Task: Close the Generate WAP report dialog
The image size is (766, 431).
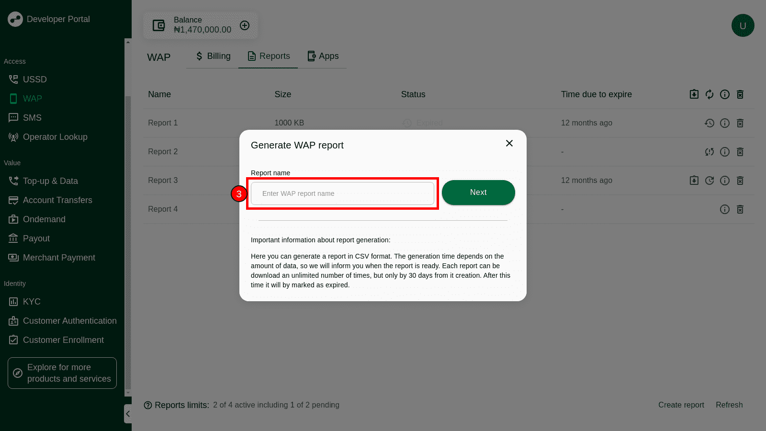Action: click(509, 143)
